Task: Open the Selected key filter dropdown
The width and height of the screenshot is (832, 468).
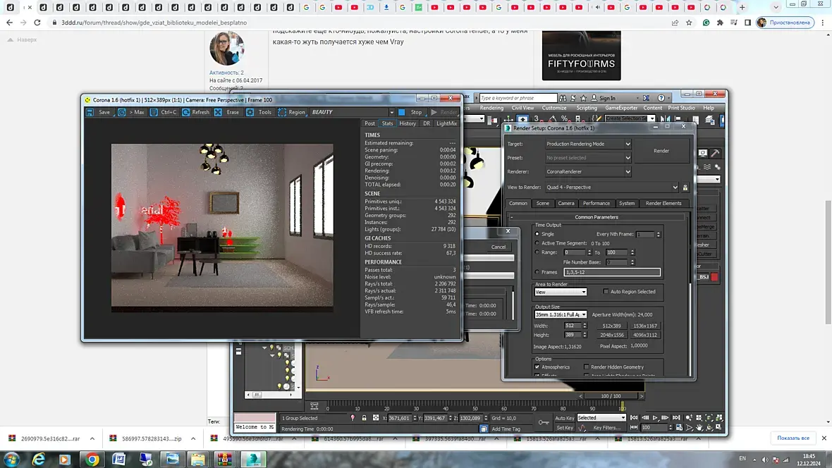Action: tap(601, 418)
